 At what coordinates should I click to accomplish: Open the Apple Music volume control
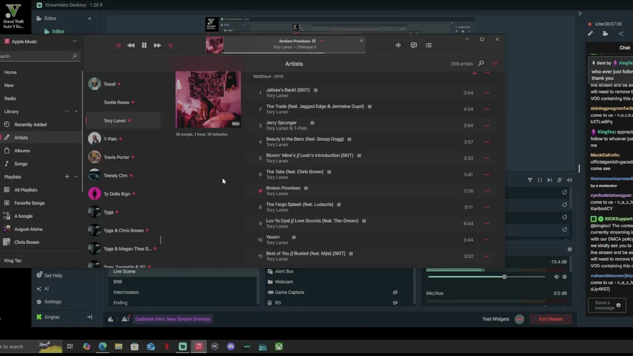(x=398, y=45)
